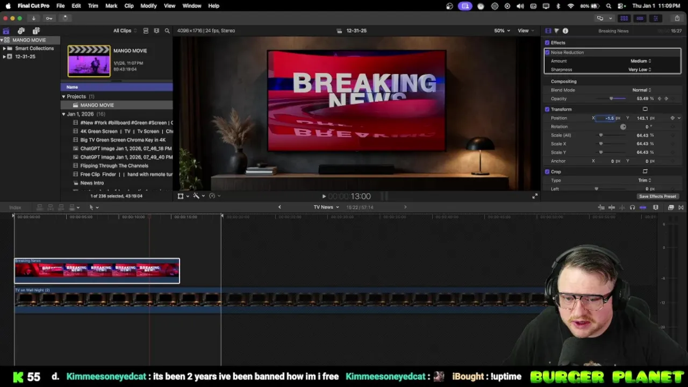This screenshot has height=387, width=688.
Task: Open the Video inspector tab icon
Action: pos(548,31)
